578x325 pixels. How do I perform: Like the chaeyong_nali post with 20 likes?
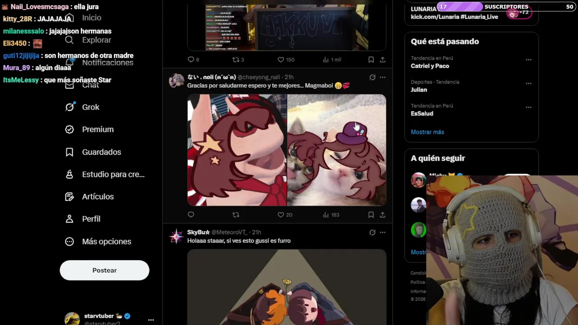coord(285,215)
